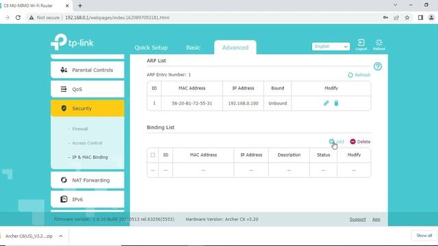
Task: Click the Parental Controls icon
Action: click(64, 70)
